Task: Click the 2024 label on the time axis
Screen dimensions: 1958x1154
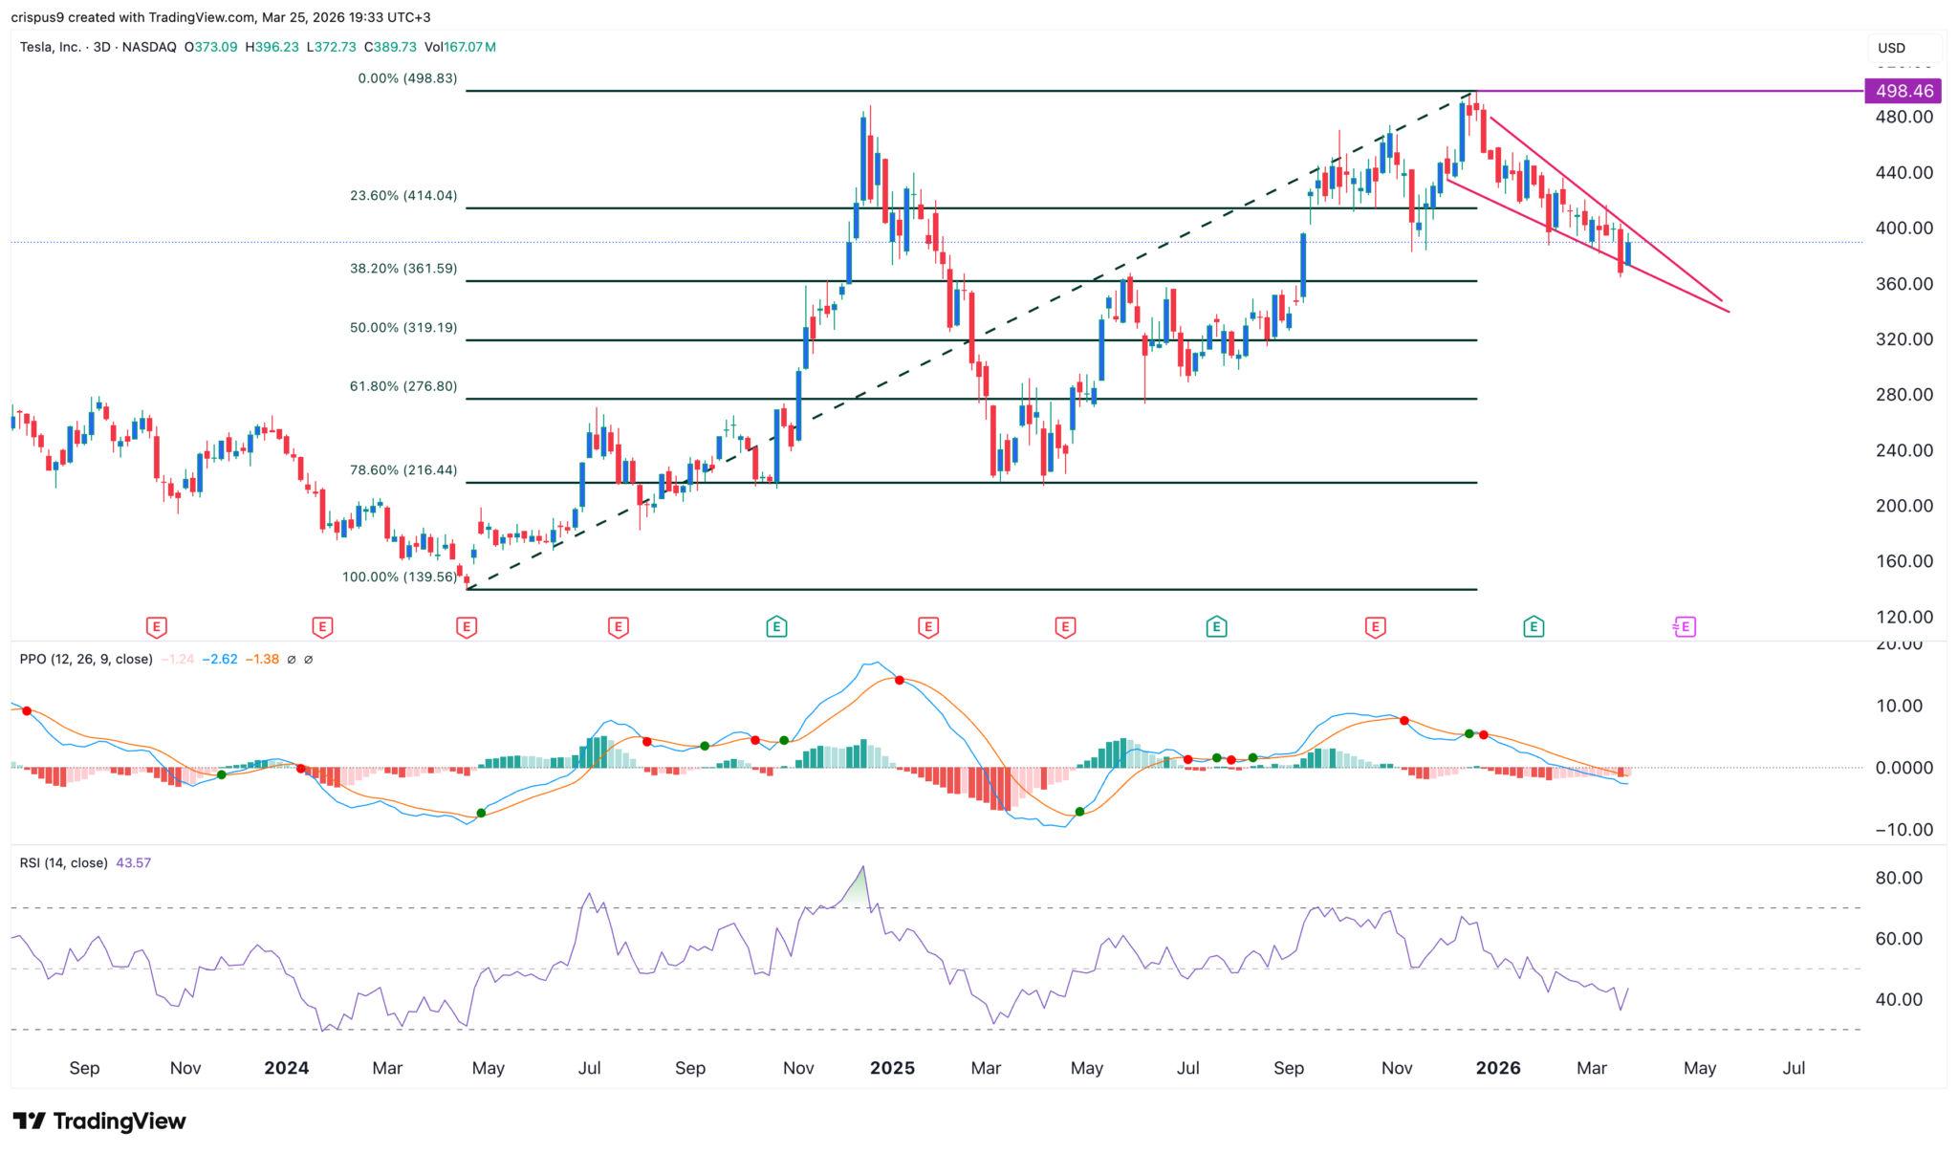Action: pos(286,1068)
